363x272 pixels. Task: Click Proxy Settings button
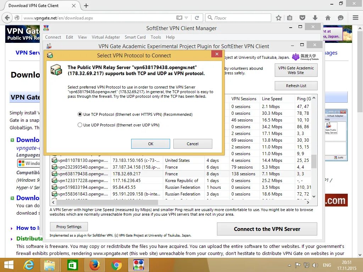click(69, 227)
